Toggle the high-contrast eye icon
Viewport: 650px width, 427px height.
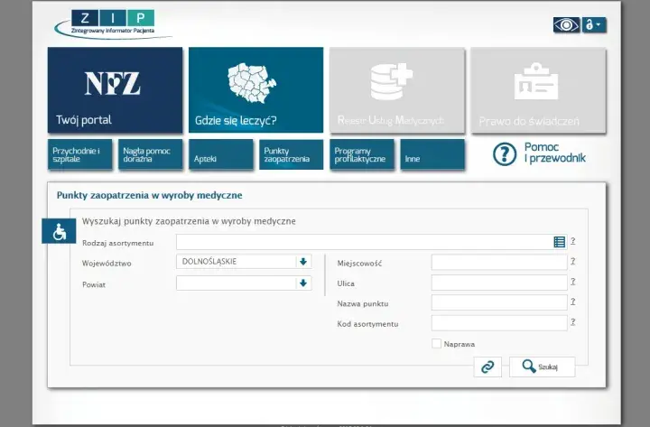[566, 25]
